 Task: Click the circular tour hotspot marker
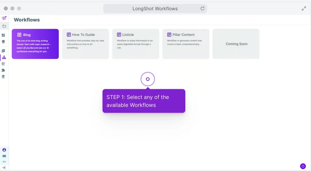pyautogui.click(x=148, y=79)
